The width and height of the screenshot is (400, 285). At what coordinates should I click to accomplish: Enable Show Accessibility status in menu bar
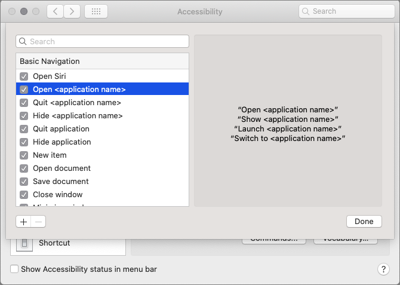click(x=15, y=269)
